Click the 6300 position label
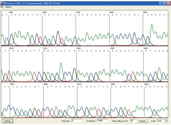 point(112,48)
